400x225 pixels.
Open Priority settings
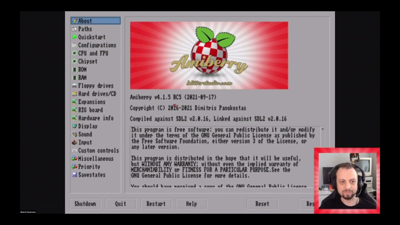pyautogui.click(x=96, y=167)
